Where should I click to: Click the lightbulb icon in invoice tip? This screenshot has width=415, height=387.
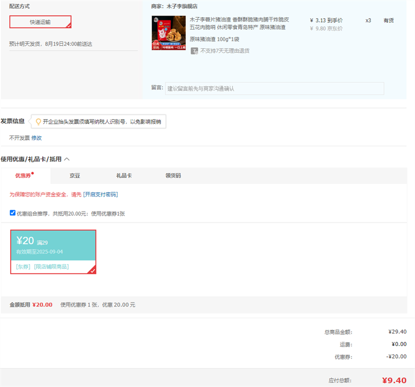[x=38, y=121]
